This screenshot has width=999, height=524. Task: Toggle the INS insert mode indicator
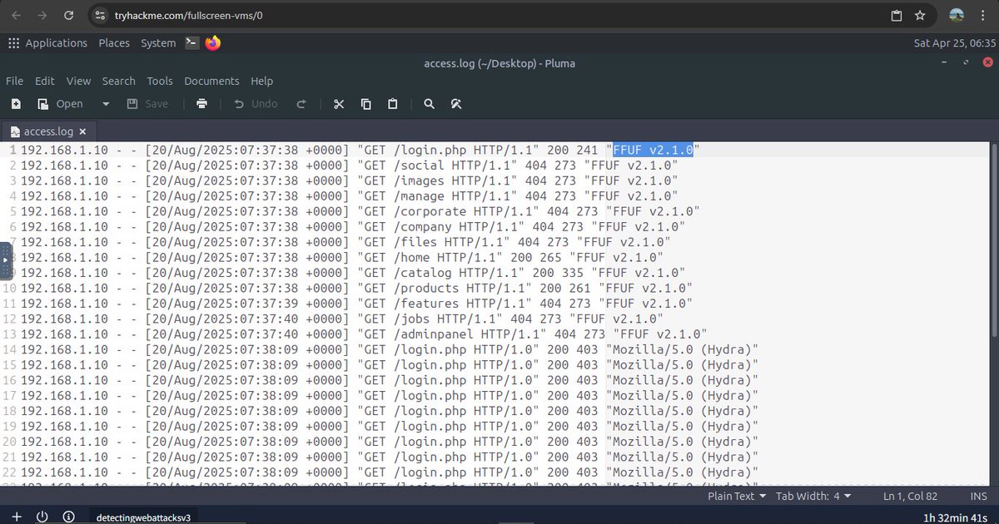[978, 496]
